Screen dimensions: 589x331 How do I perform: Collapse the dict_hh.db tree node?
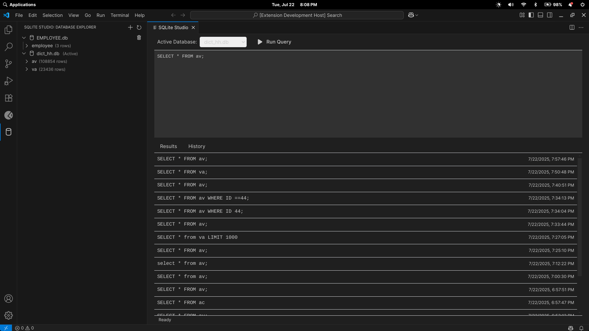tap(24, 54)
